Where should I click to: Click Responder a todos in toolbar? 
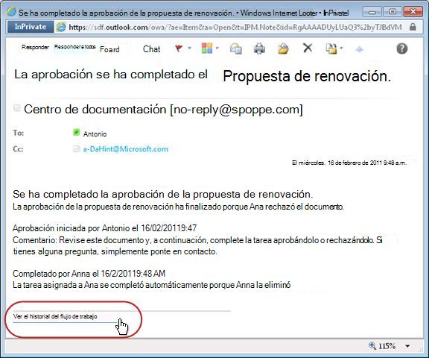74,47
